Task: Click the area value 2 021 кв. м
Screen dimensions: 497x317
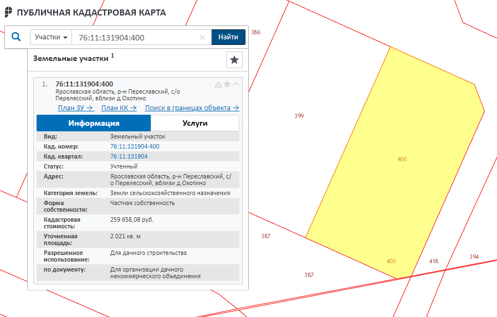Action: [x=125, y=236]
